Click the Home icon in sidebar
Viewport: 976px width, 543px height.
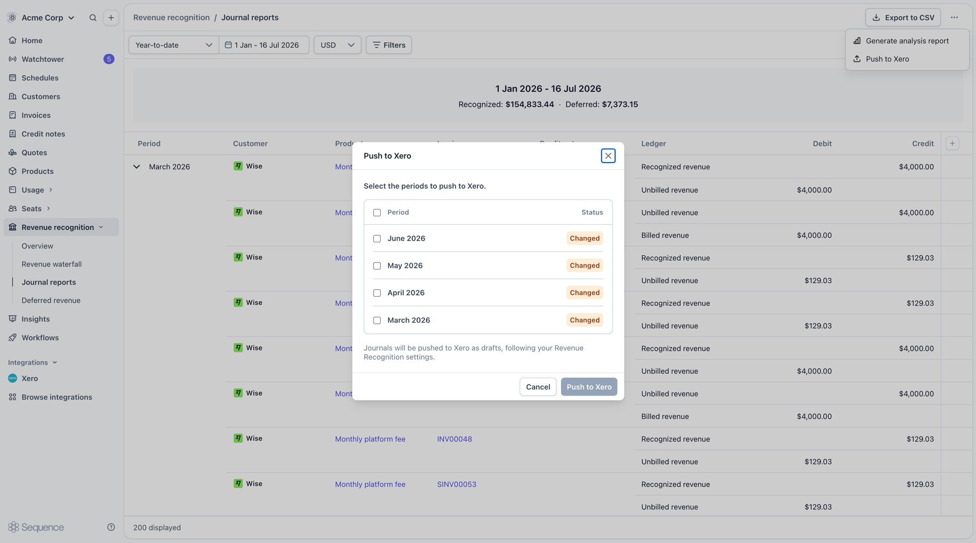click(x=13, y=40)
